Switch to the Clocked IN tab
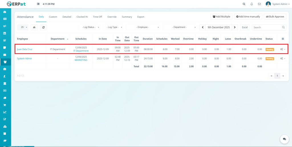The height and width of the screenshot is (147, 292). click(x=82, y=17)
